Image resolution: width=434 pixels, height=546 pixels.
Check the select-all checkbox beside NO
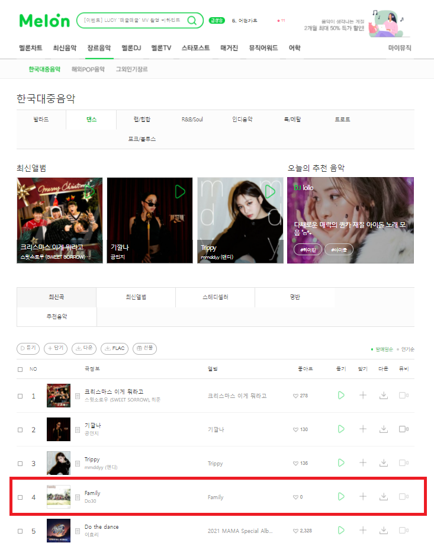[20, 369]
